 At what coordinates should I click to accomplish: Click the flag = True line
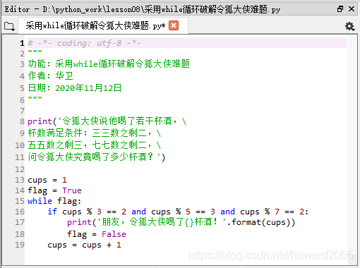click(54, 190)
